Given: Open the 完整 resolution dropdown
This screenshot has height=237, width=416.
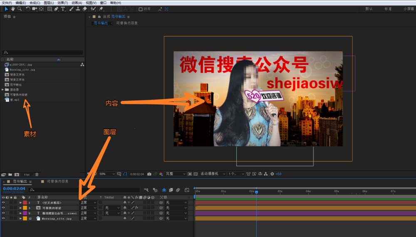Looking at the screenshot, I should pos(176,174).
